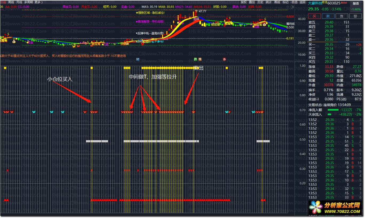
Task: Click the 周金叉 indicator label
Action: pyautogui.click(x=71, y=7)
